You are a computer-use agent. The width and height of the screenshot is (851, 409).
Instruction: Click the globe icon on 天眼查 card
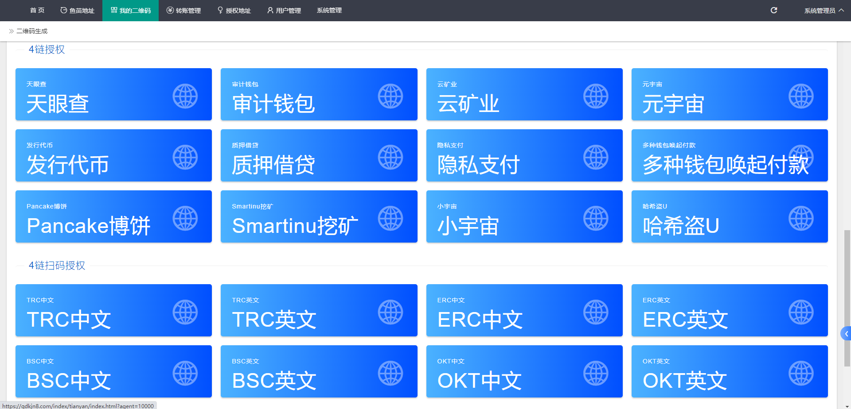[185, 96]
